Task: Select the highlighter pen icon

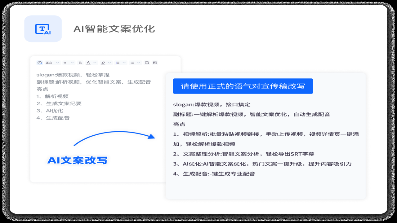Action: pyautogui.click(x=103, y=63)
